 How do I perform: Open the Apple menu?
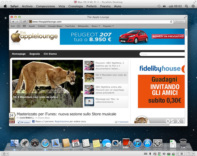(5, 6)
